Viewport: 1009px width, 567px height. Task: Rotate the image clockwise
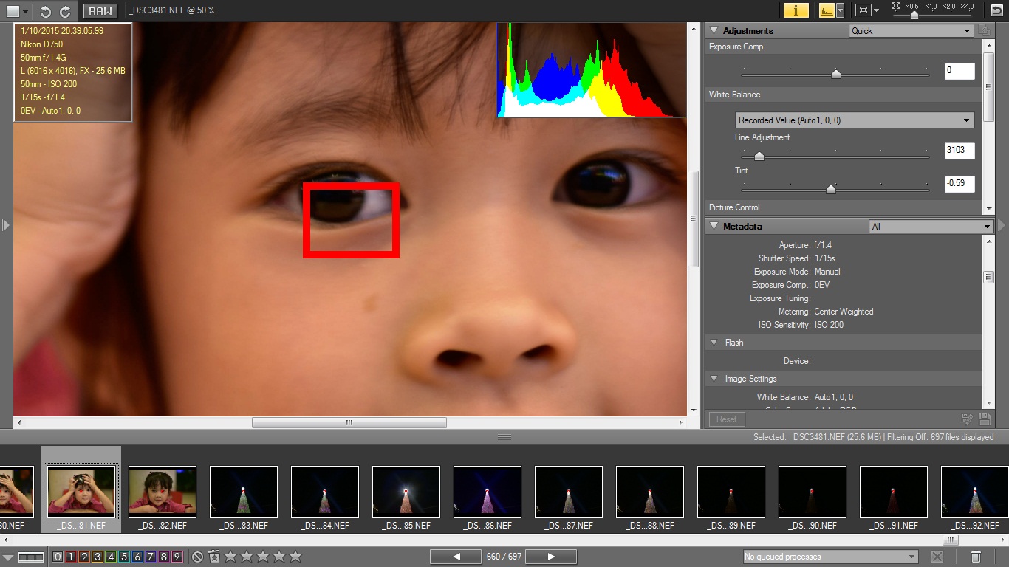click(x=65, y=11)
